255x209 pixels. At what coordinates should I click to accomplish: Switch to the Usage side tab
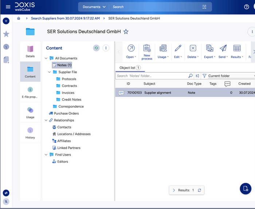point(30,112)
